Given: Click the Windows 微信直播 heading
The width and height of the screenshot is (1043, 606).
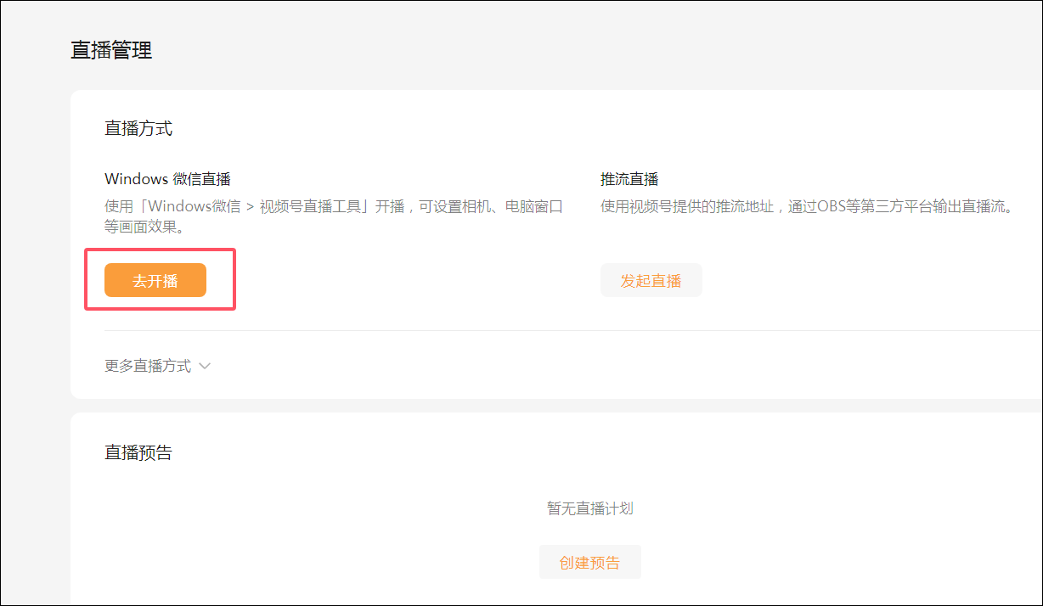Looking at the screenshot, I should 167,179.
